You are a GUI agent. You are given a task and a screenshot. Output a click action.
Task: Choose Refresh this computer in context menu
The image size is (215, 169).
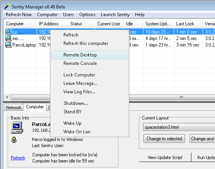90,43
